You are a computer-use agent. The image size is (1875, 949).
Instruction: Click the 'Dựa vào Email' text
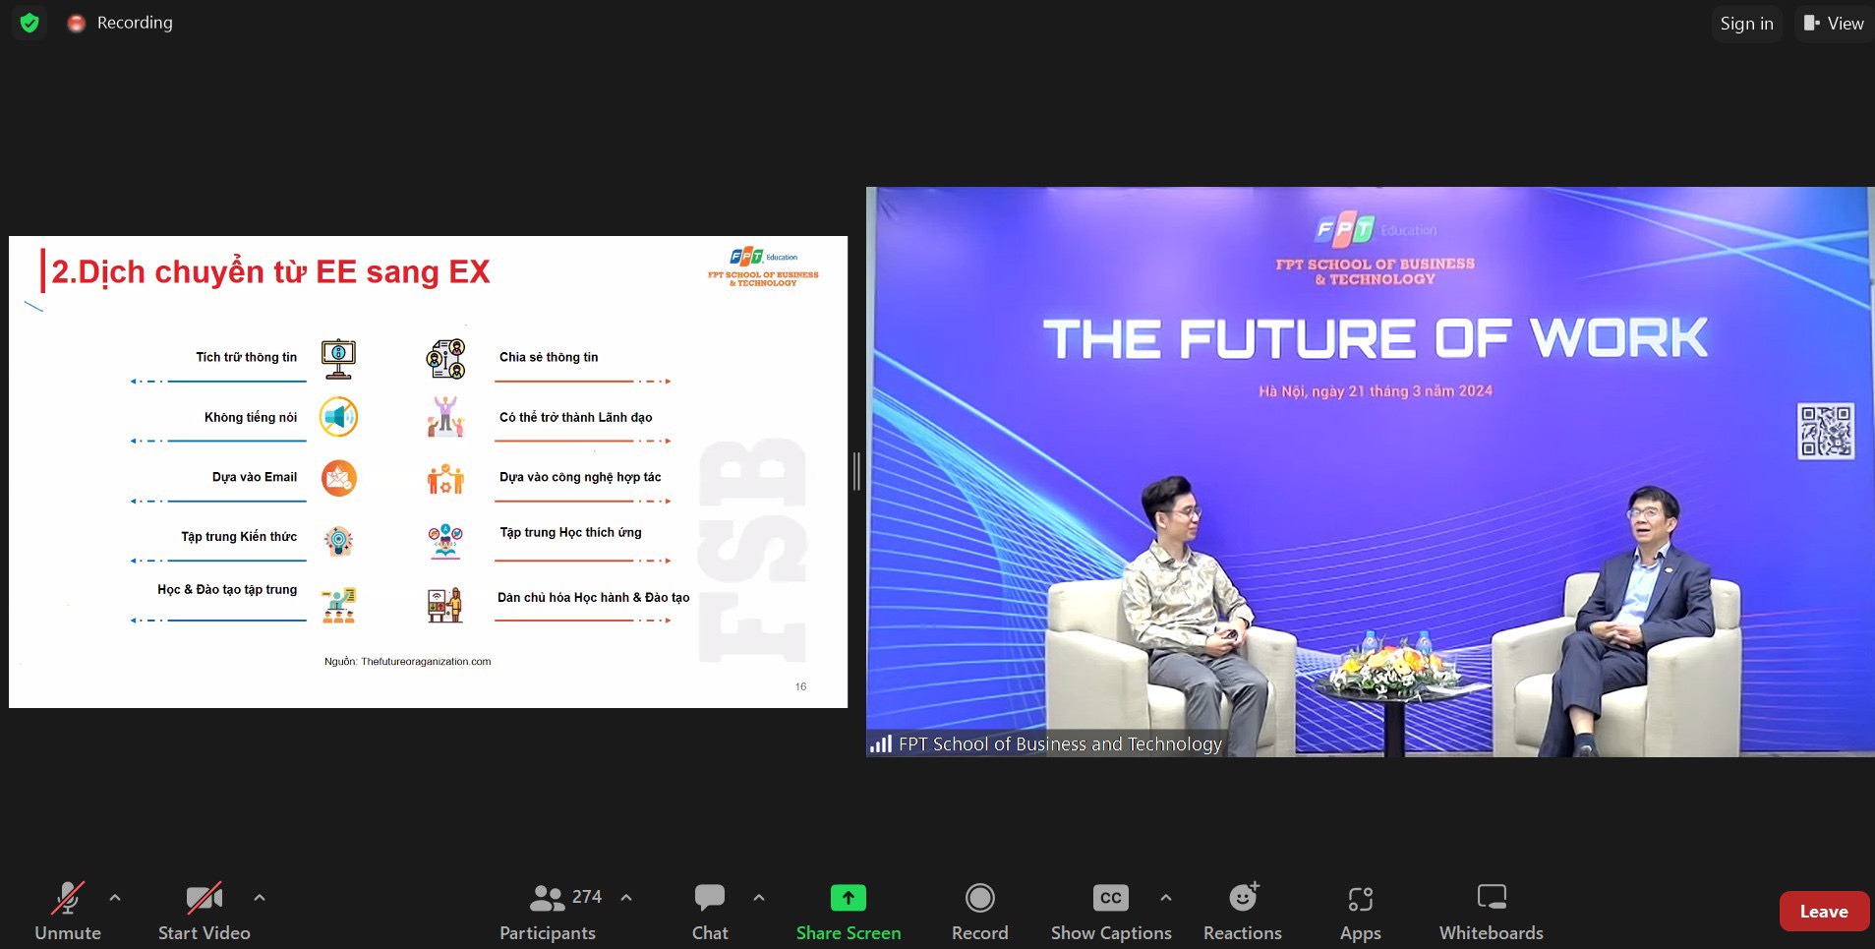255,477
